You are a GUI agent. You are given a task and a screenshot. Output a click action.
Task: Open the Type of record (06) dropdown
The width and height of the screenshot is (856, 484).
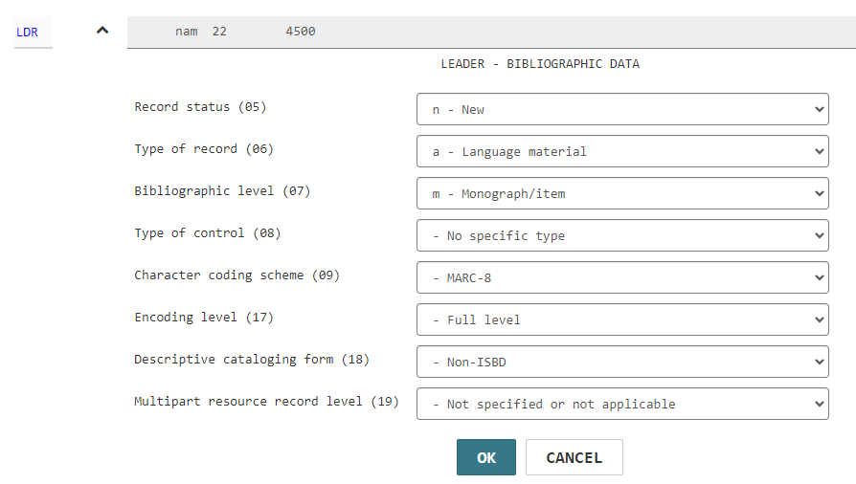click(622, 151)
